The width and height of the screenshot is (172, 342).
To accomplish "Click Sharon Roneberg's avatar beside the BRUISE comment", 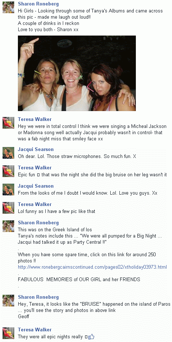I will click(x=8, y=300).
